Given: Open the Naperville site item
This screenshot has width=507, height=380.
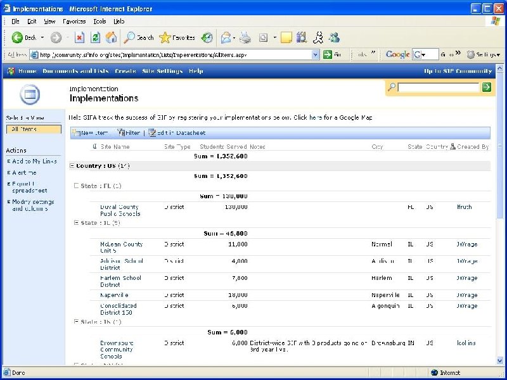Looking at the screenshot, I should pos(114,294).
